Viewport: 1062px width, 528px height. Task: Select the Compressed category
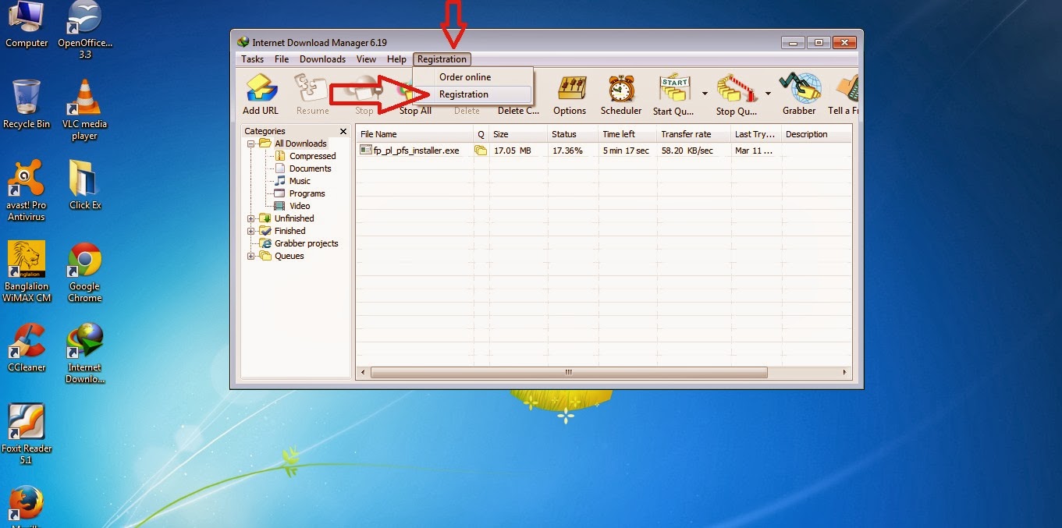pos(312,156)
